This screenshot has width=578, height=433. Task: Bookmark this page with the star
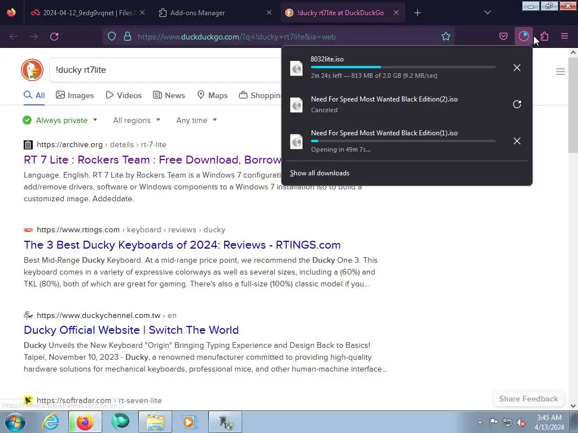click(x=446, y=37)
